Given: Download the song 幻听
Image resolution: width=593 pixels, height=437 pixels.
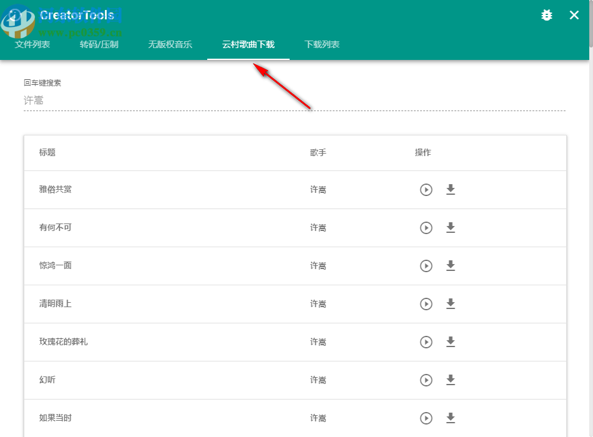Looking at the screenshot, I should click(x=451, y=380).
